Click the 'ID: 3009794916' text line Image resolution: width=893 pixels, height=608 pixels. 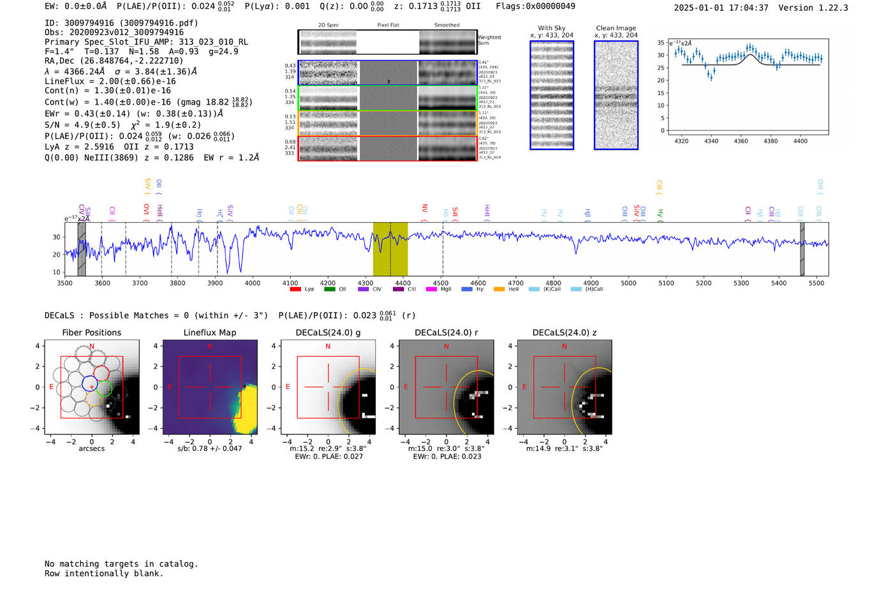pos(121,23)
